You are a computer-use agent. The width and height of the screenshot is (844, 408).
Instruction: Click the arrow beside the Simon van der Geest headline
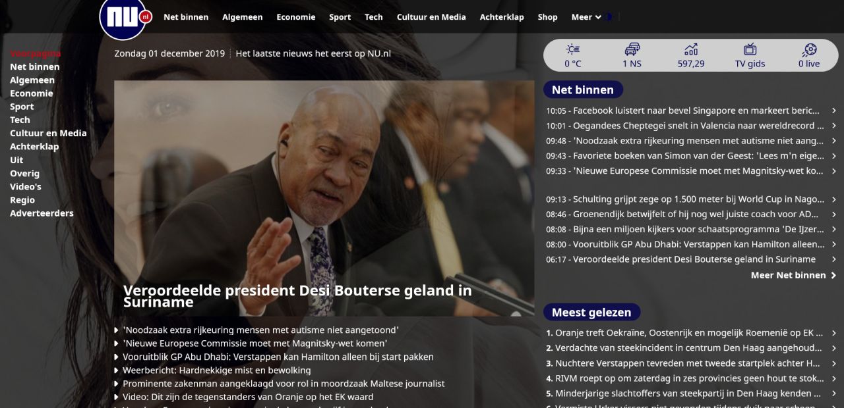pos(833,156)
